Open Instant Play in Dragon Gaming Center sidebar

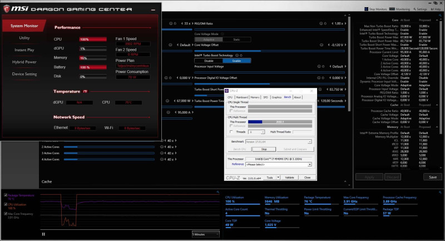pos(24,50)
